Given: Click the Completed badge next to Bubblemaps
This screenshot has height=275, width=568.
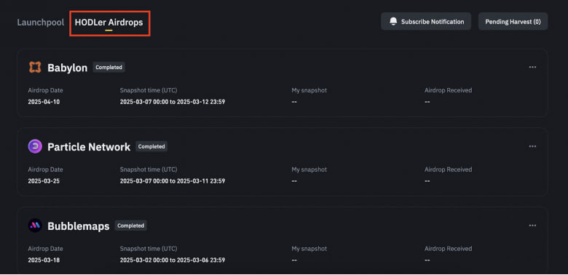Looking at the screenshot, I should (x=131, y=226).
